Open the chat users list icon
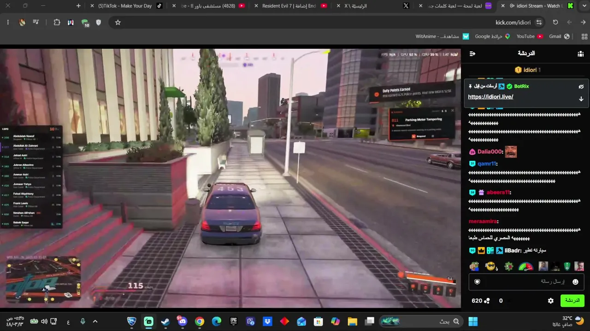Viewport: 590px width, 331px height. [x=580, y=54]
